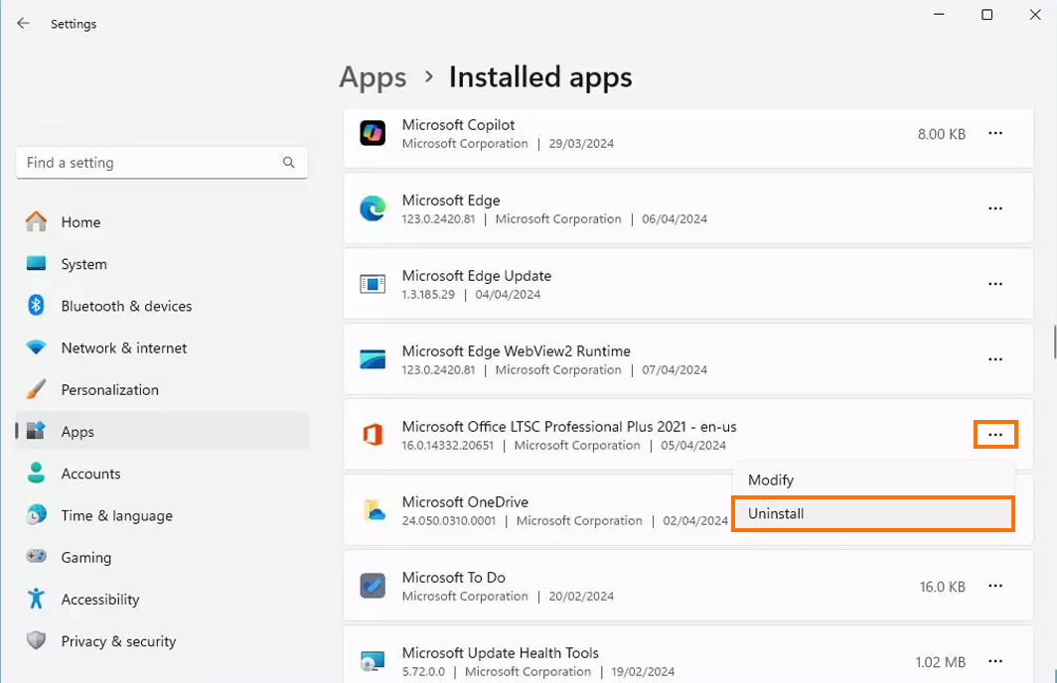The image size is (1057, 683).
Task: Open Time & language settings
Action: pos(162,515)
